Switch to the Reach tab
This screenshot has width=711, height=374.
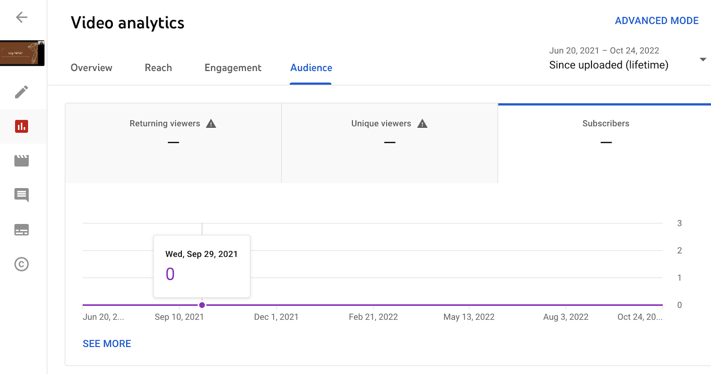[158, 68]
